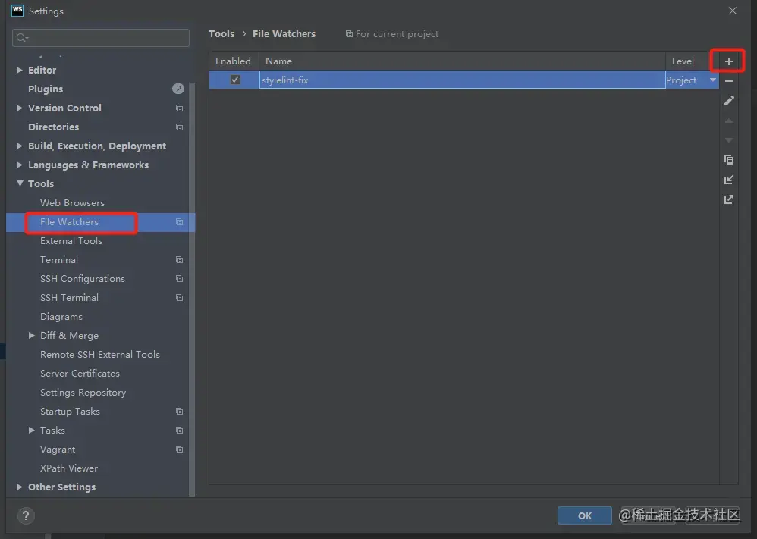The height and width of the screenshot is (539, 757).
Task: Export watchers with the export icon
Action: (x=729, y=199)
